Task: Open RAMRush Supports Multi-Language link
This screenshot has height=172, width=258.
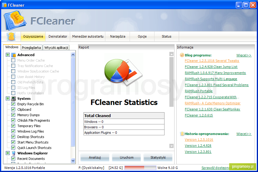Action: tap(211, 79)
